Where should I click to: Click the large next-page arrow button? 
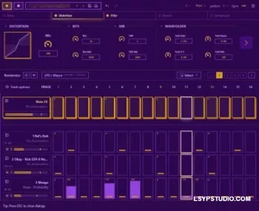click(x=246, y=43)
